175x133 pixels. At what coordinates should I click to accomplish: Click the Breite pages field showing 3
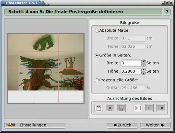(131, 63)
